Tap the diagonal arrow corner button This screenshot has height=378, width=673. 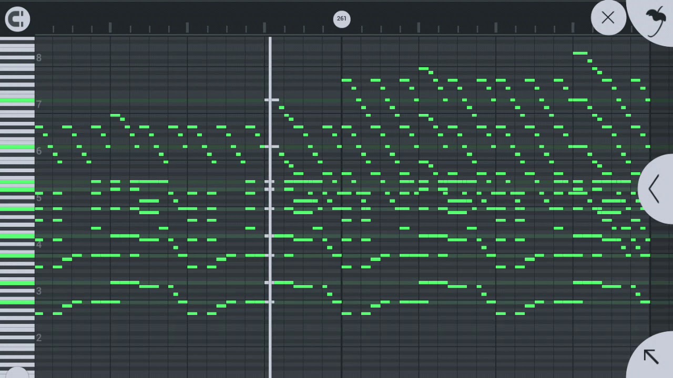(651, 356)
